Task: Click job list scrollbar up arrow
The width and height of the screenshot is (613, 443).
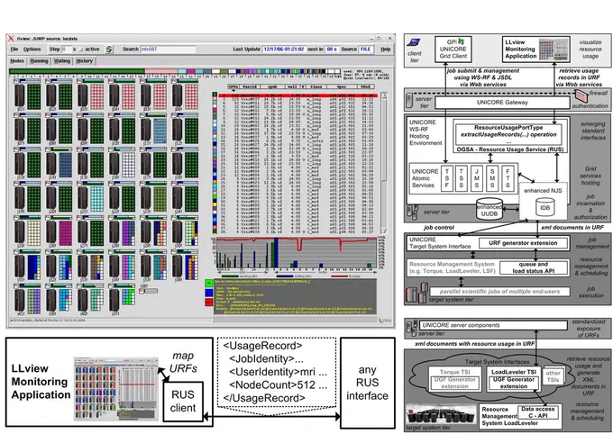Action: pyautogui.click(x=384, y=95)
